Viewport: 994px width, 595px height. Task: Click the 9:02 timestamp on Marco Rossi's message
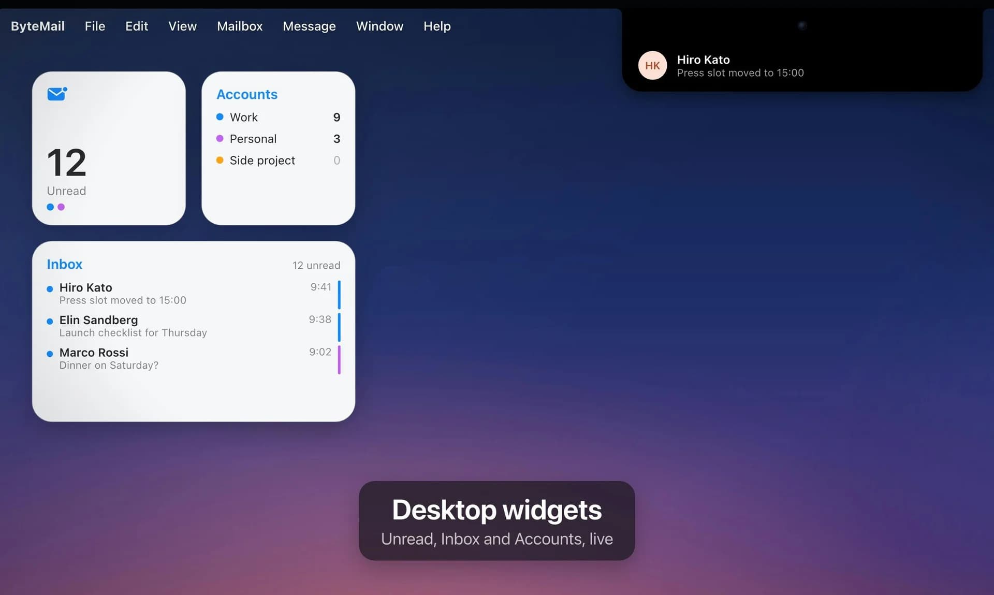(x=320, y=352)
